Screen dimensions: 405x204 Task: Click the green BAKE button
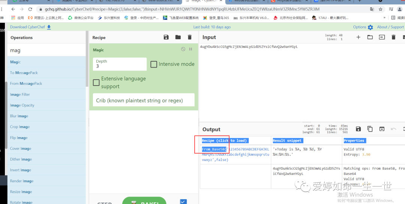tap(144, 201)
